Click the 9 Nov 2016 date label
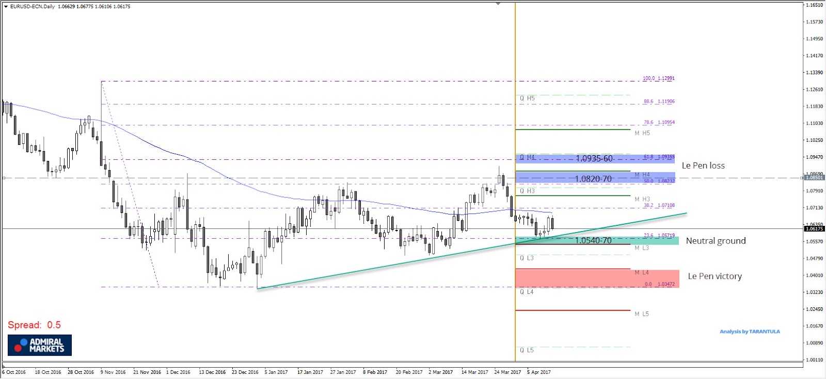This screenshot has width=826, height=379. point(113,372)
